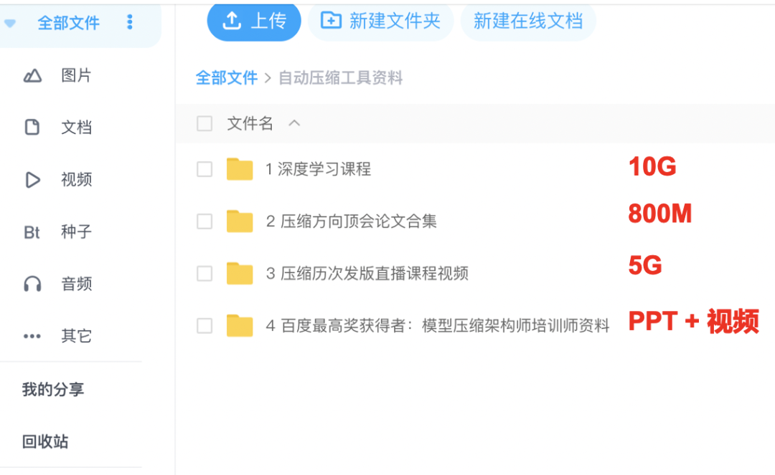Select the 图片 (Images) sidebar icon
Viewport: 775px width, 475px height.
pyautogui.click(x=32, y=75)
